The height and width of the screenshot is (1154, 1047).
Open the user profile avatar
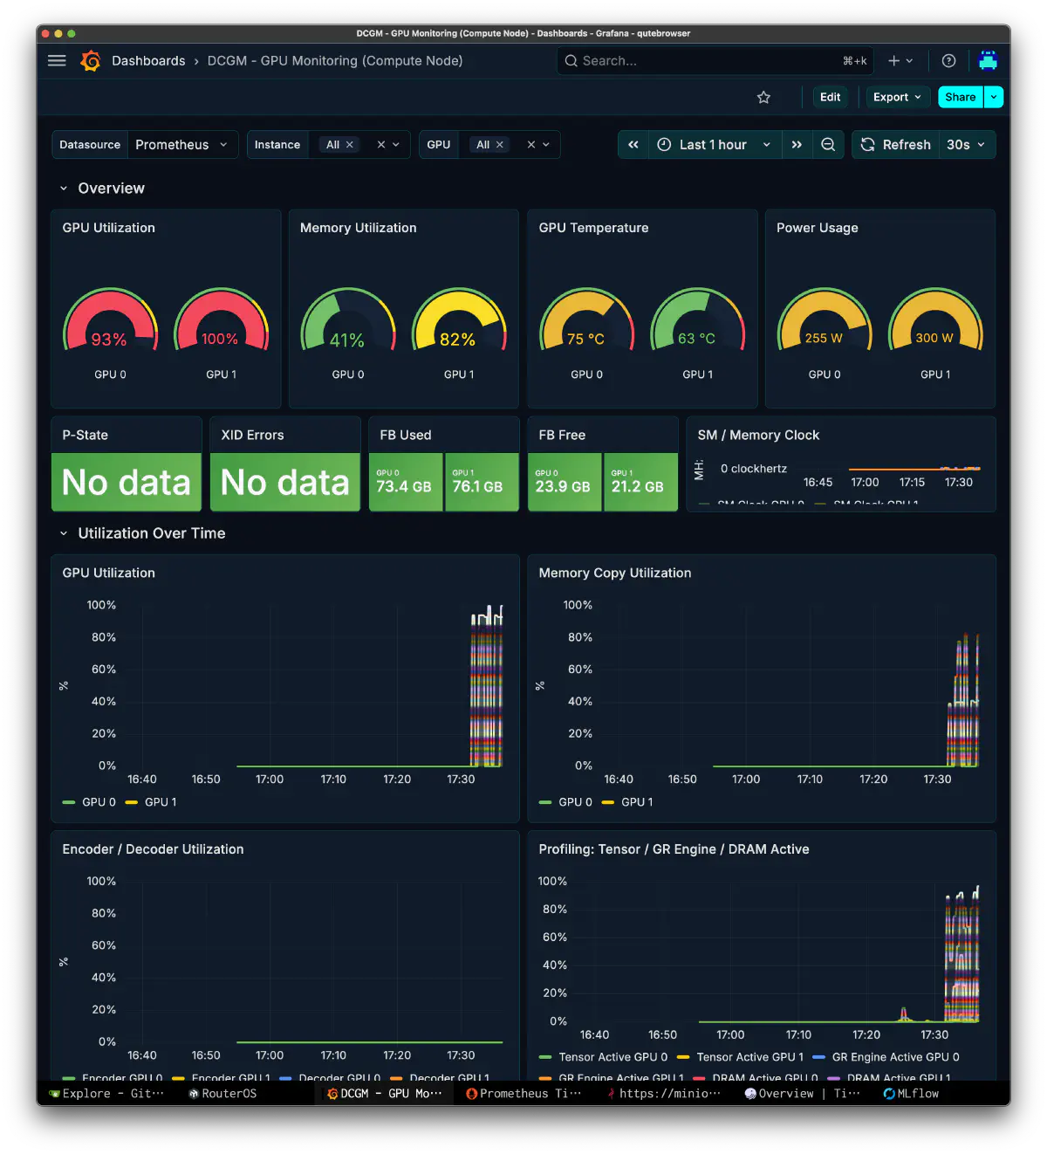988,60
